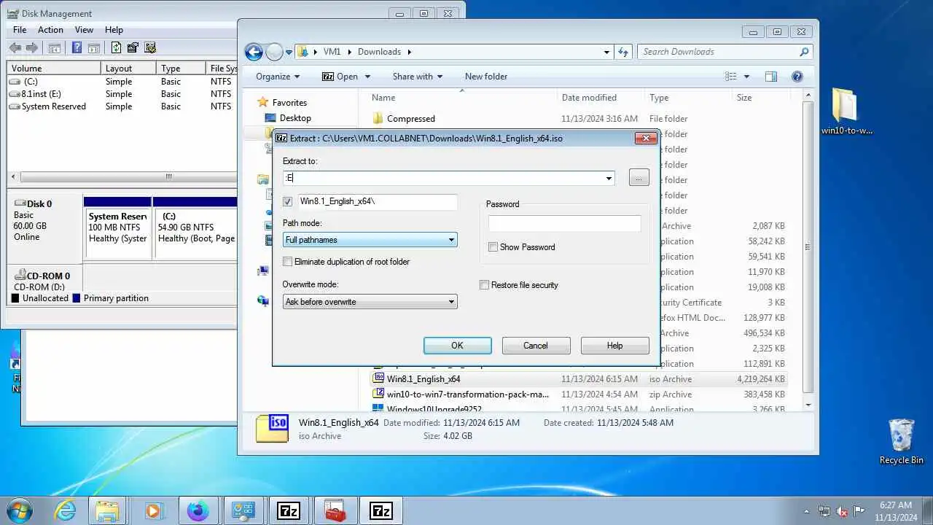Image resolution: width=933 pixels, height=525 pixels.
Task: Click the 7z Open button in Explorer toolbar
Action: click(340, 77)
